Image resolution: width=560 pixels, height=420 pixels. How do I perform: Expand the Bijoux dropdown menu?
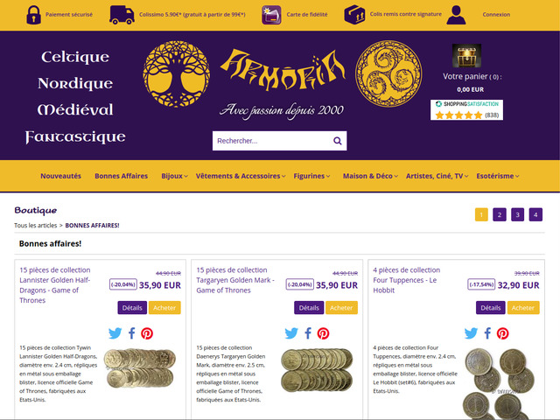tap(174, 176)
